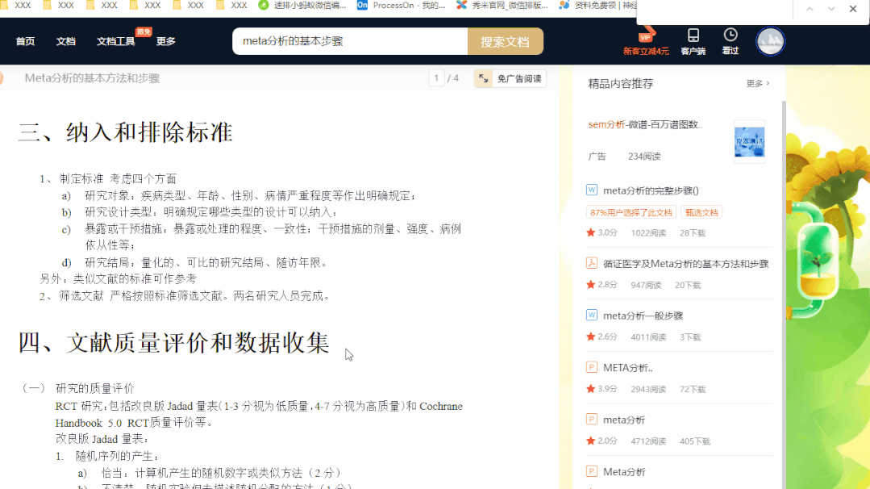Click the find bar next-result down arrow

tap(831, 9)
